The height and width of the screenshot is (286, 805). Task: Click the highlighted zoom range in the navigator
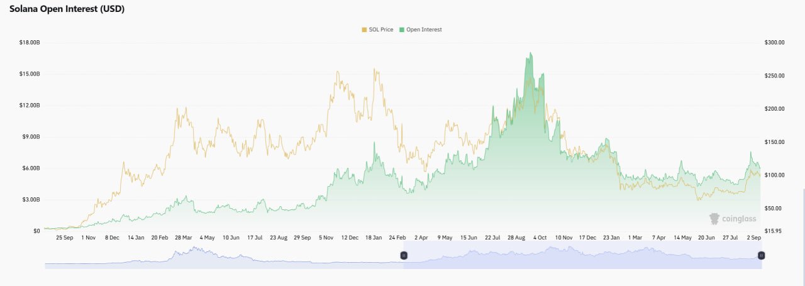point(582,255)
